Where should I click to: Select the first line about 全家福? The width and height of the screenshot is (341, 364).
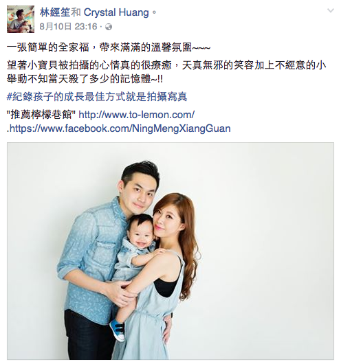(x=109, y=47)
